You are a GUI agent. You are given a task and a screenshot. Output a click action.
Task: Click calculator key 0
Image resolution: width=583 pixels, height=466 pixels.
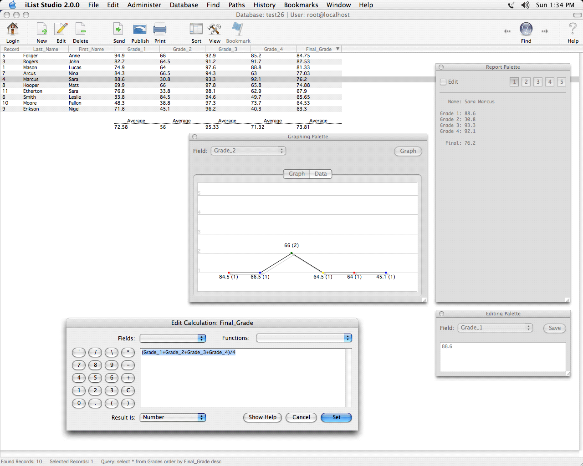pos(79,403)
